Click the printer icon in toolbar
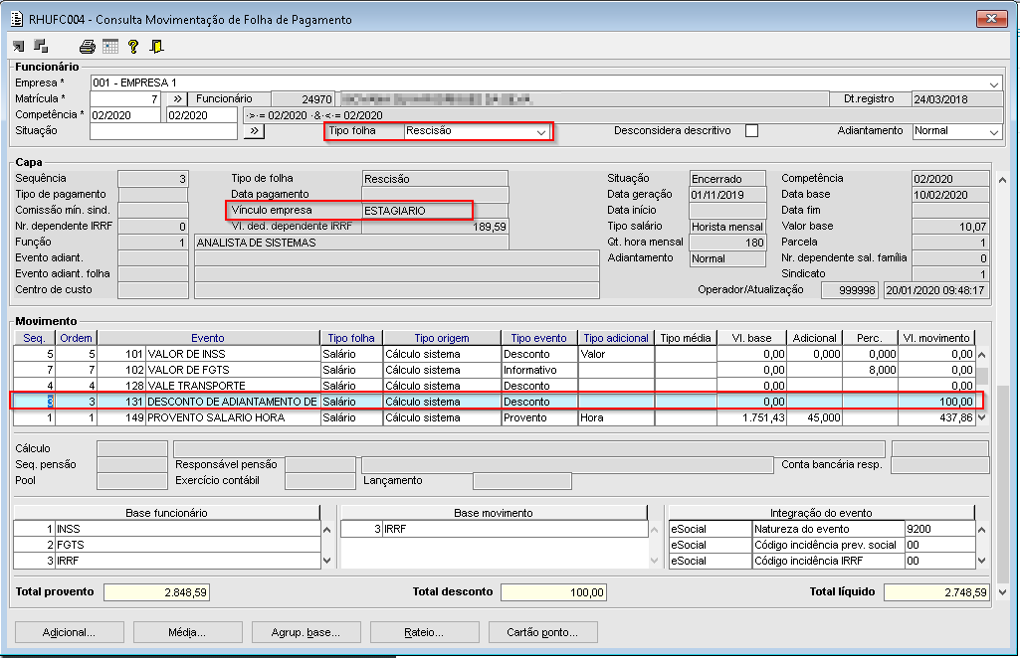1020x658 pixels. coord(88,47)
